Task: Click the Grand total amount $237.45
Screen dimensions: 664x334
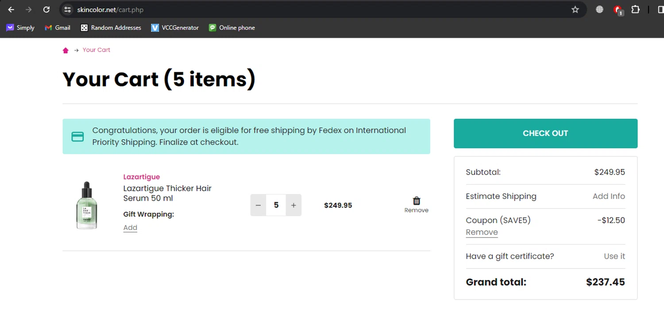Action: tap(606, 282)
